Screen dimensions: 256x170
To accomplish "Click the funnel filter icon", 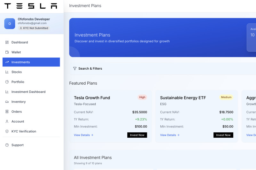I will pos(75,69).
